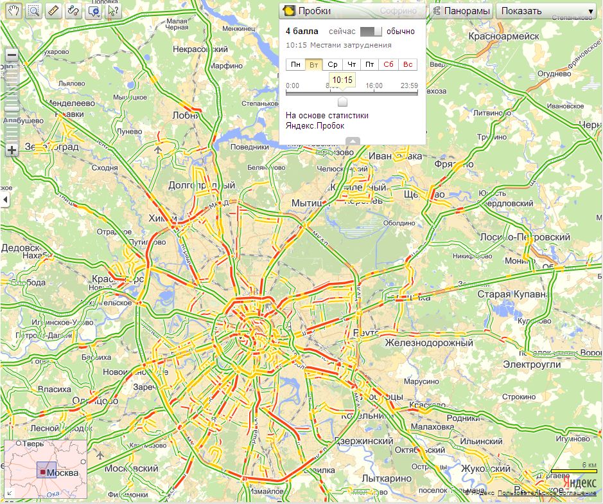Image resolution: width=603 pixels, height=504 pixels.
Task: Click the airport icon near Лобня
Action: coord(158,149)
